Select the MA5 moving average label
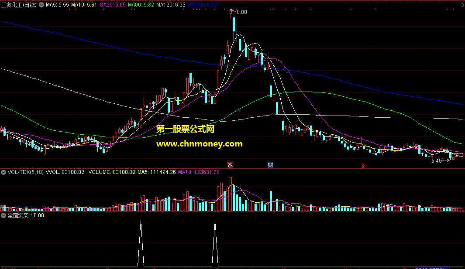 pos(57,5)
